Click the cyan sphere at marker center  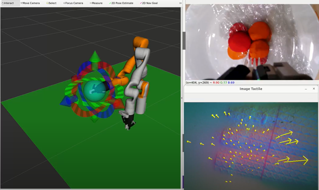tap(94, 91)
